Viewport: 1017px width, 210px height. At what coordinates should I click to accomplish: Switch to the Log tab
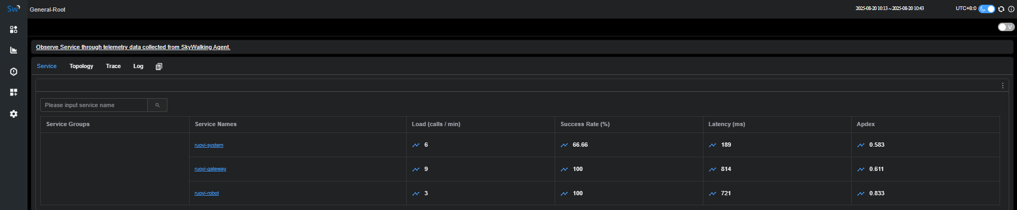tap(138, 66)
